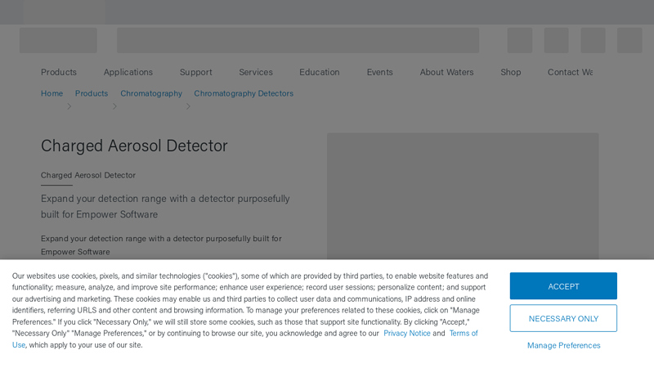Image resolution: width=654 pixels, height=368 pixels.
Task: Open the Products navigation menu
Action: point(59,72)
